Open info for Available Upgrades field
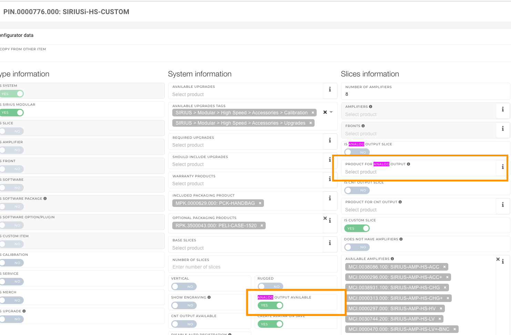511x335 pixels. (x=330, y=90)
